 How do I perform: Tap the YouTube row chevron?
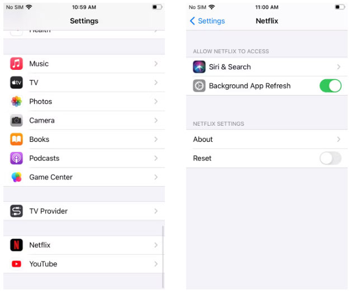click(156, 264)
